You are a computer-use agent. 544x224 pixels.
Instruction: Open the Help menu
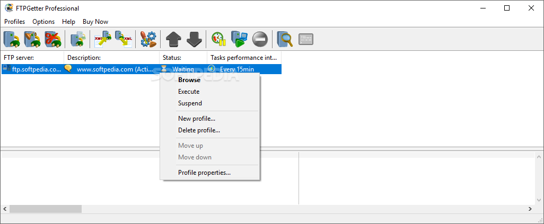[69, 22]
